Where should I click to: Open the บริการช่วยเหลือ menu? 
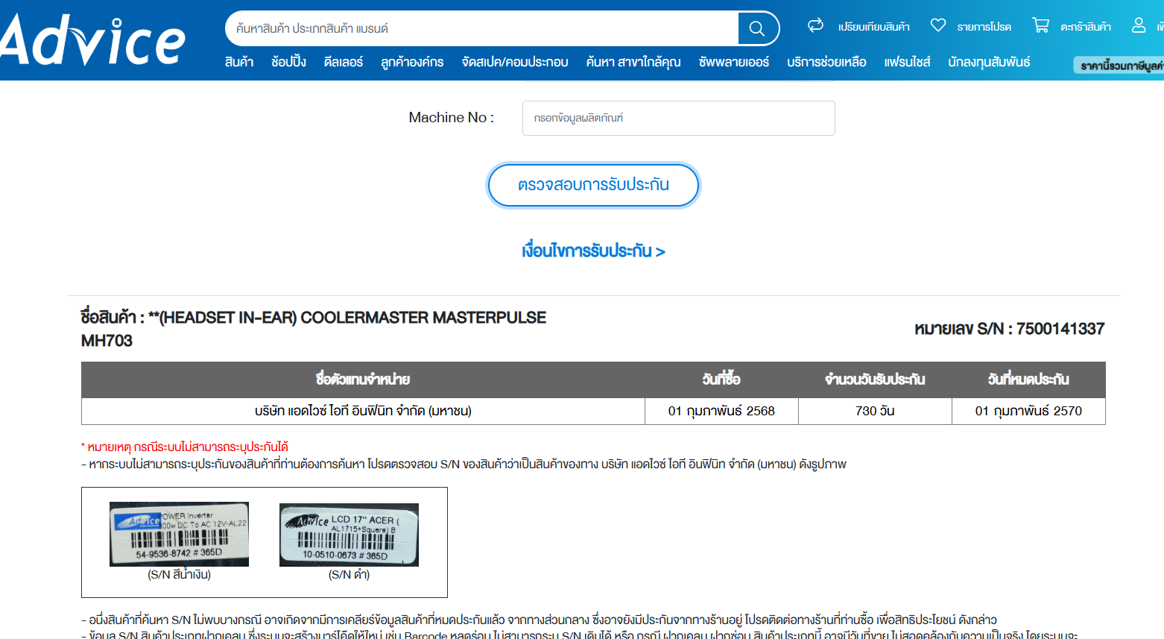pos(826,62)
